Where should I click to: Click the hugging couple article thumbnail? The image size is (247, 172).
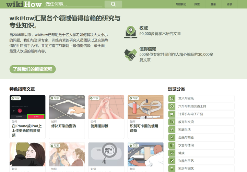(27, 154)
